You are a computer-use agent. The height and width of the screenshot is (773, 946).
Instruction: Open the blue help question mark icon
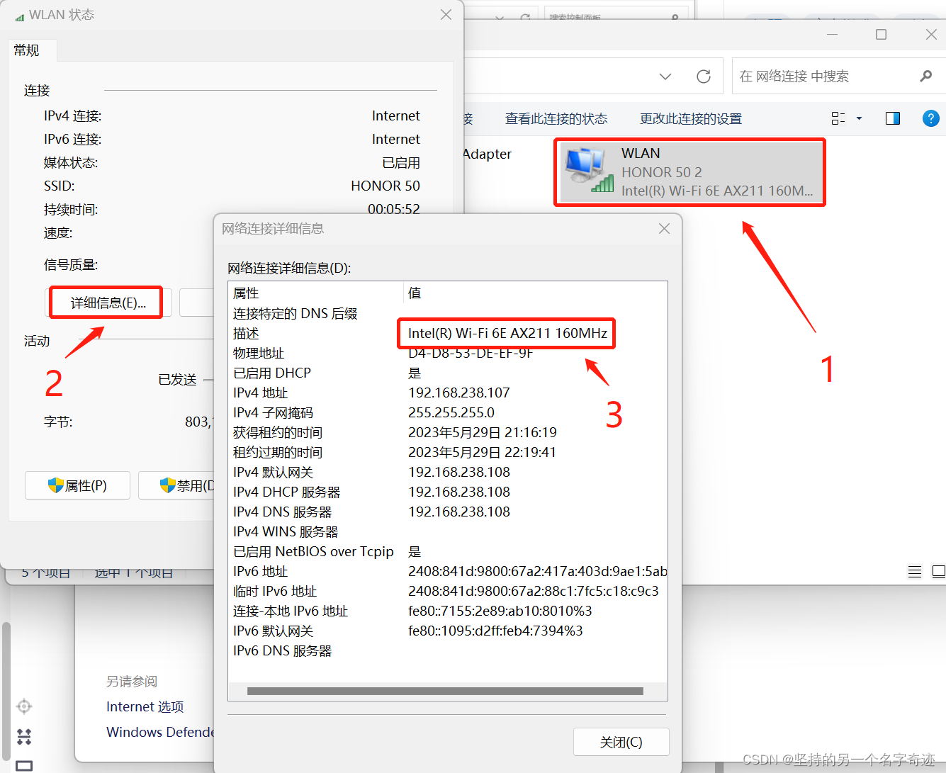pos(930,118)
